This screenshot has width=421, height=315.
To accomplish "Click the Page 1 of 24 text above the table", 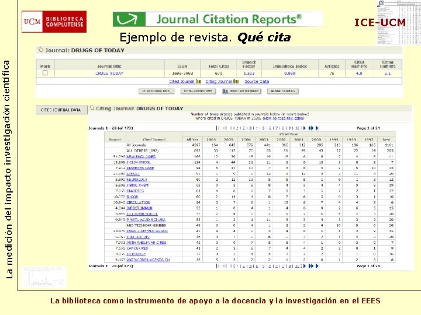I will pyautogui.click(x=368, y=128).
